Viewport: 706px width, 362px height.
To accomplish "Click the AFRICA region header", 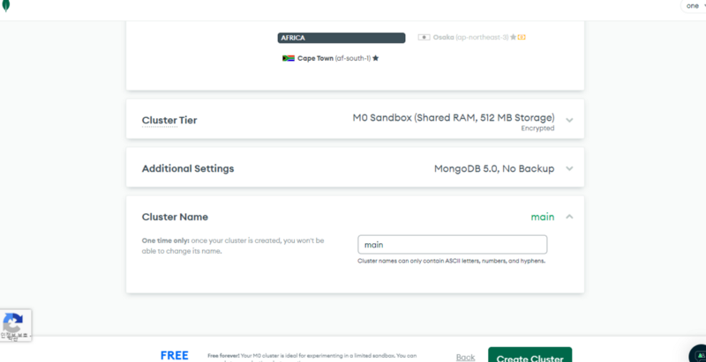I will click(x=342, y=38).
